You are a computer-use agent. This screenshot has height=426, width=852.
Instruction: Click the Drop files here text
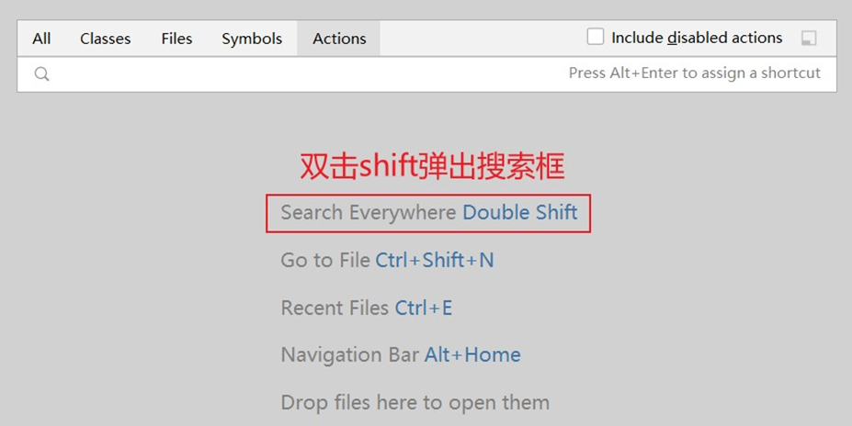tap(415, 403)
